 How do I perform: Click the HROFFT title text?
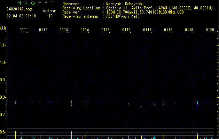36,3
